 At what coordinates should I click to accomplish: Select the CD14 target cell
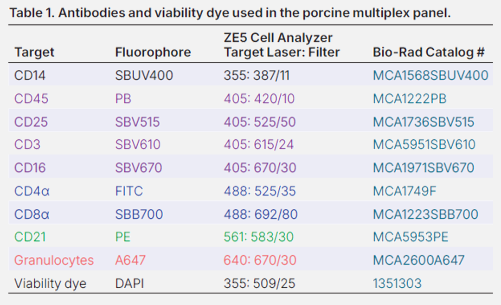pos(30,76)
